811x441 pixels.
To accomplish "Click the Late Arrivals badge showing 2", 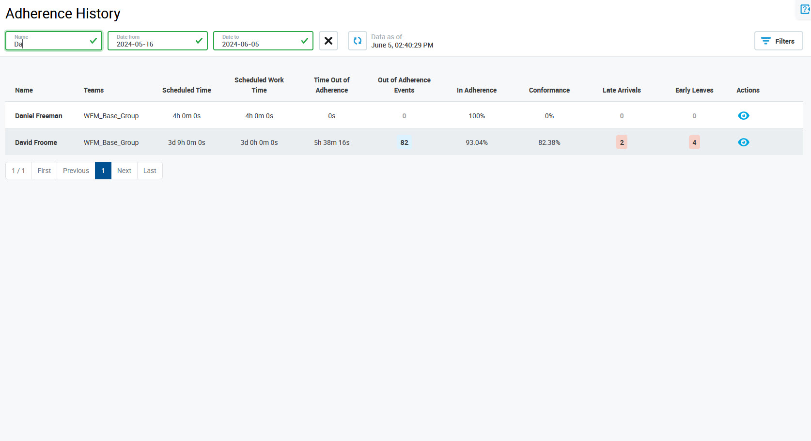I will 622,142.
